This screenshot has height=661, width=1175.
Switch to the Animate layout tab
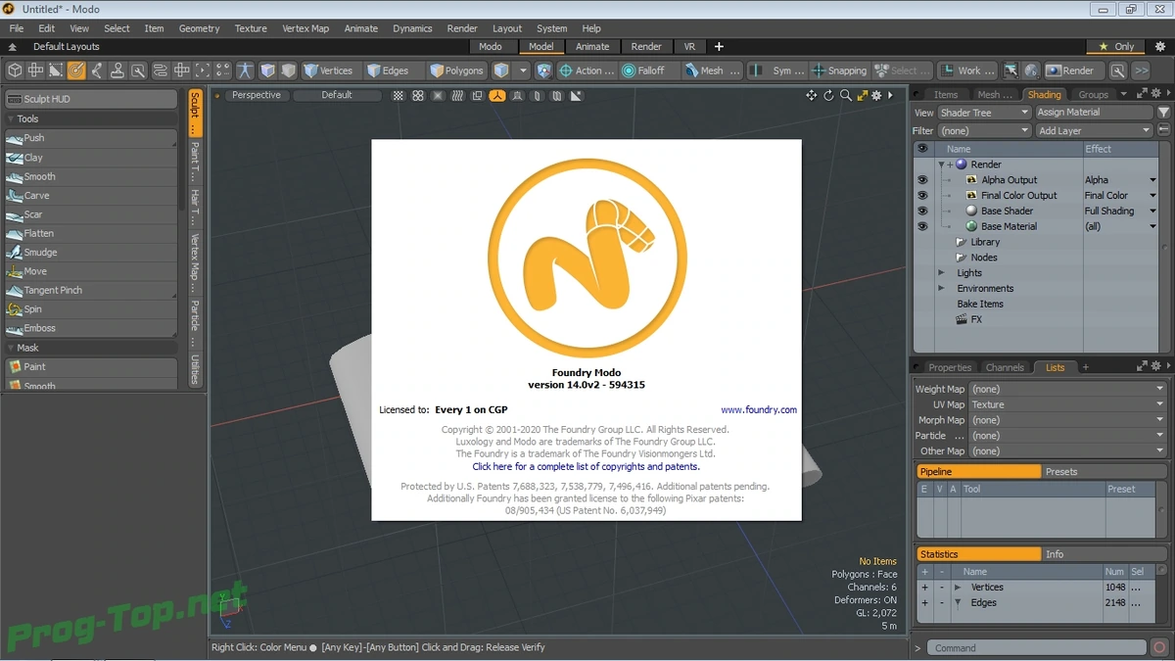pyautogui.click(x=592, y=46)
